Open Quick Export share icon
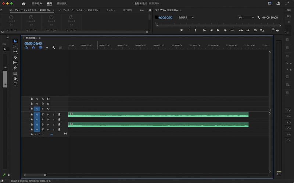 point(278,3)
